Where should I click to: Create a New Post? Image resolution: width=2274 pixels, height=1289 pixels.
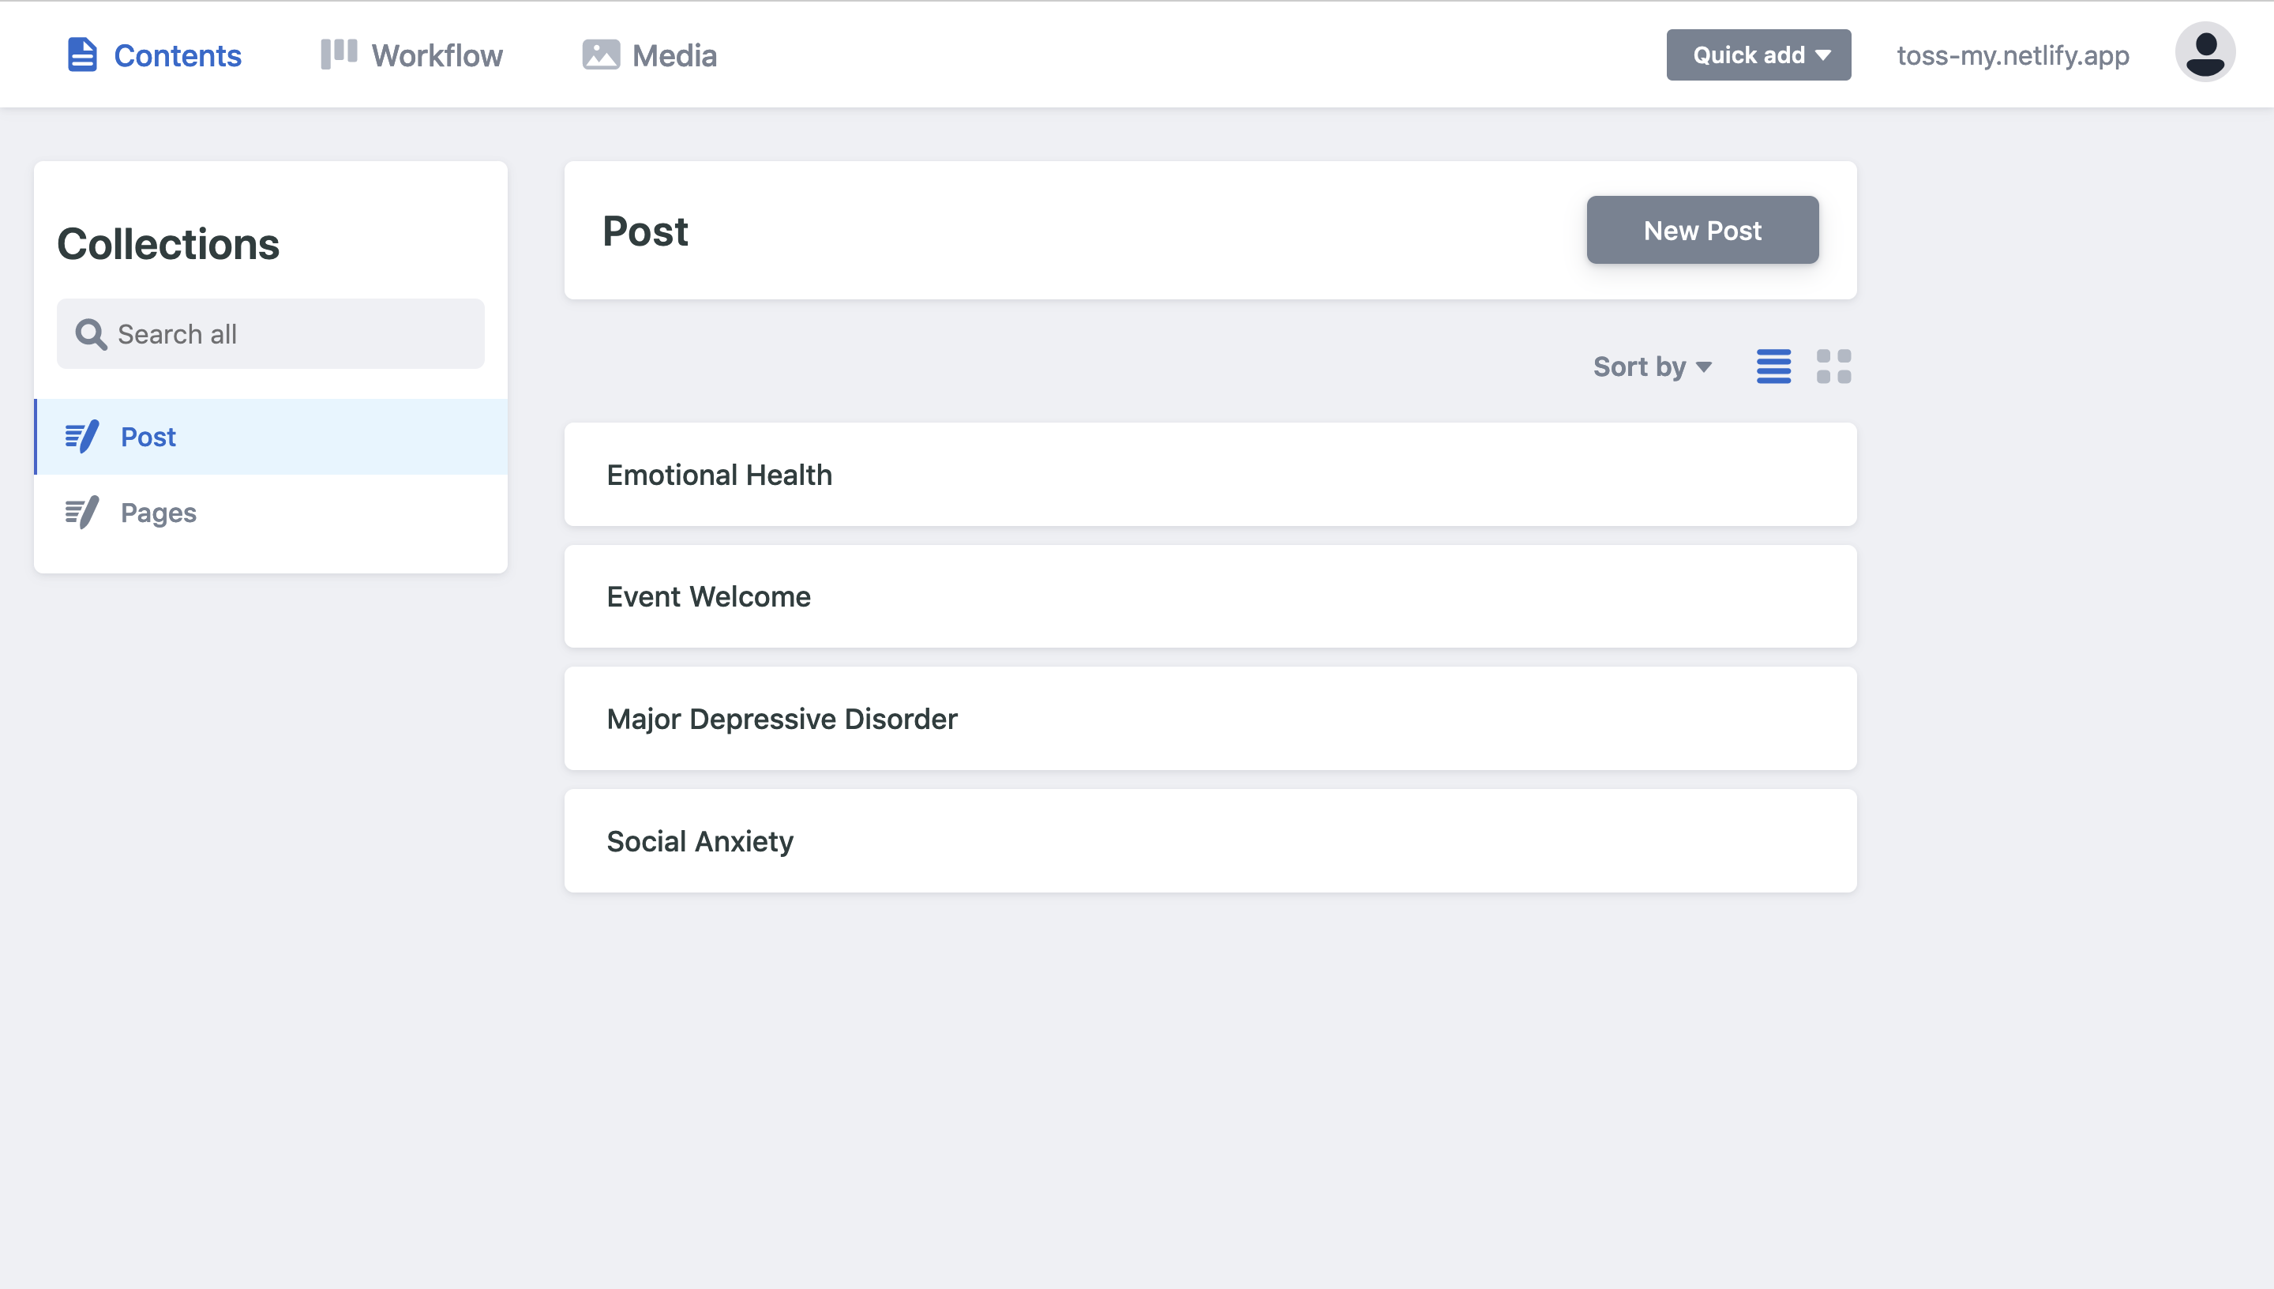(1702, 230)
